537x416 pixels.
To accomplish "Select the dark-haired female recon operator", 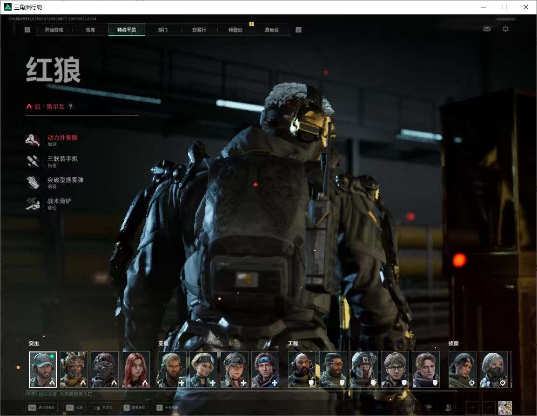I will (x=463, y=370).
